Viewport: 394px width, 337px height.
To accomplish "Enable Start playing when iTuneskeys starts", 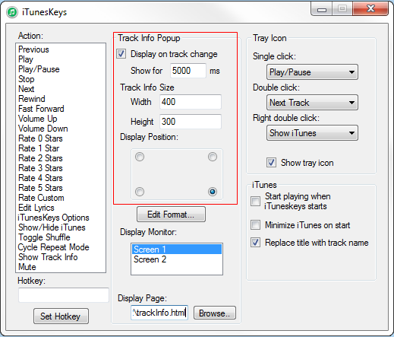I will [x=255, y=201].
